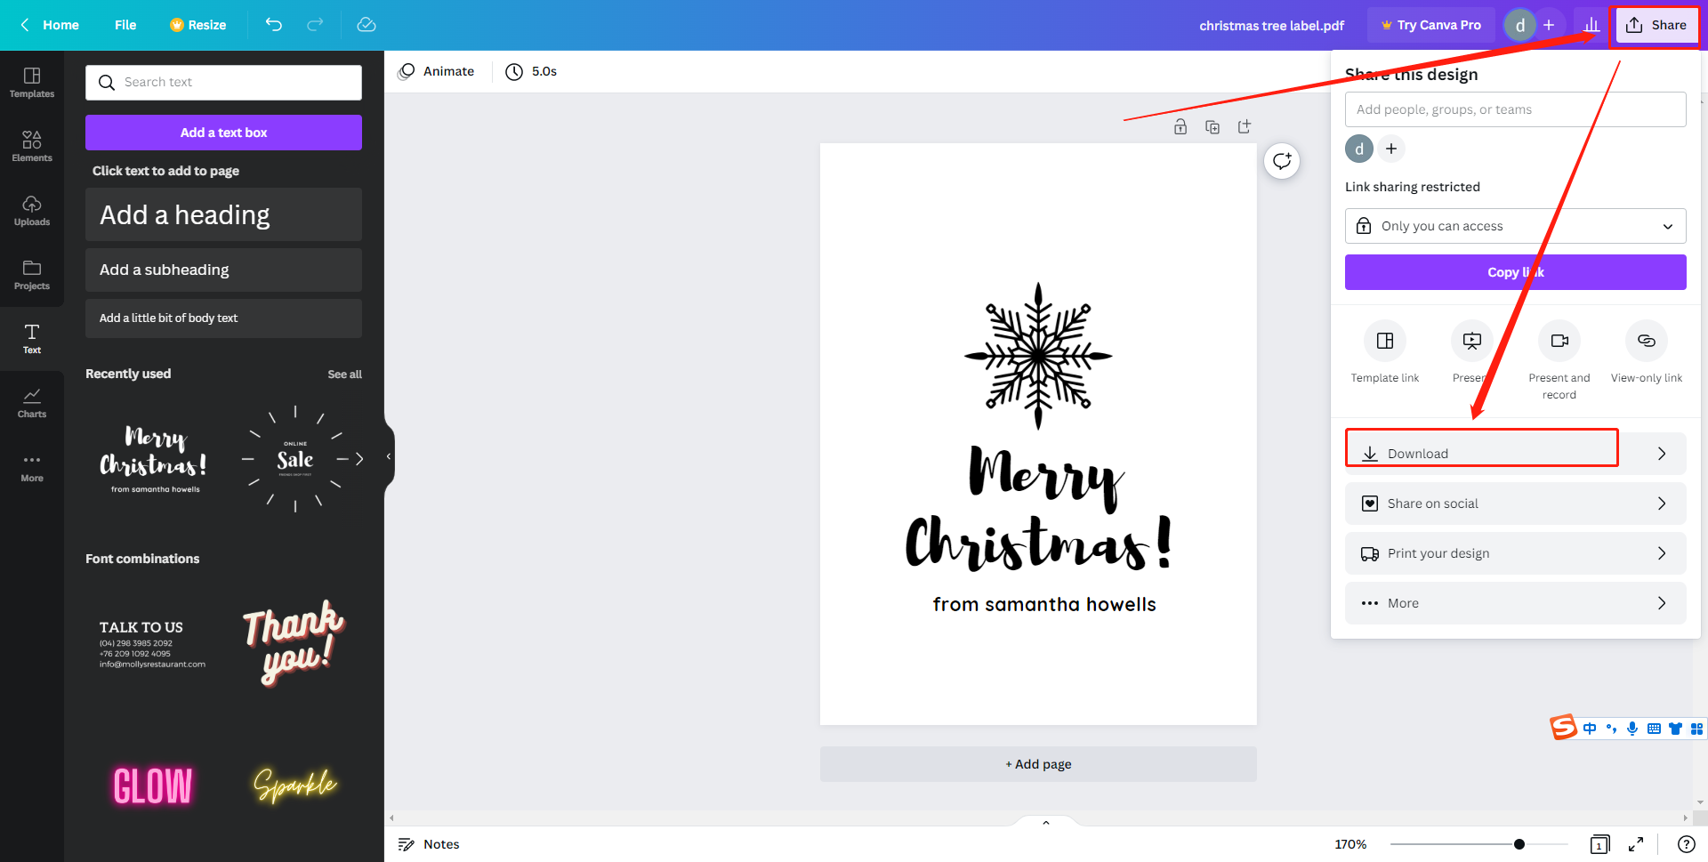1708x862 pixels.
Task: Open the help question mark icon
Action: coord(1686,844)
